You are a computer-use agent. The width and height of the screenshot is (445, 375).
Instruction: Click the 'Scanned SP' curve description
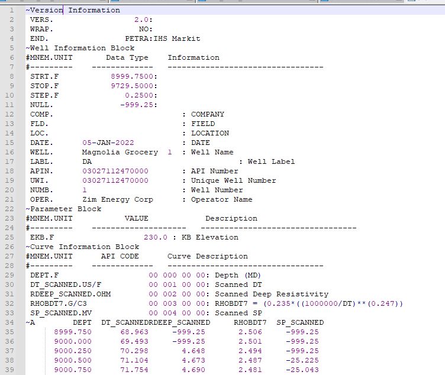click(238, 313)
